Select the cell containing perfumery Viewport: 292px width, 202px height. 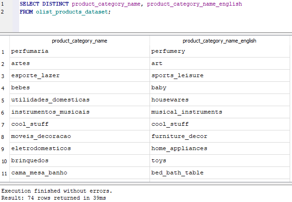point(220,51)
